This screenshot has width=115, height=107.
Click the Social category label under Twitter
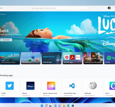coord(3,95)
